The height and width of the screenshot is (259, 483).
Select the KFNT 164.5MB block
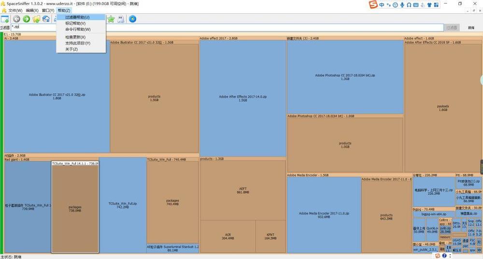point(270,236)
